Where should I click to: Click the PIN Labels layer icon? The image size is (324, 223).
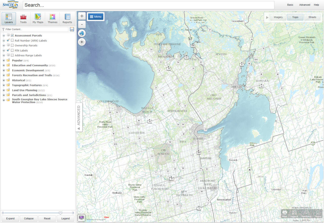pyautogui.click(x=8, y=50)
